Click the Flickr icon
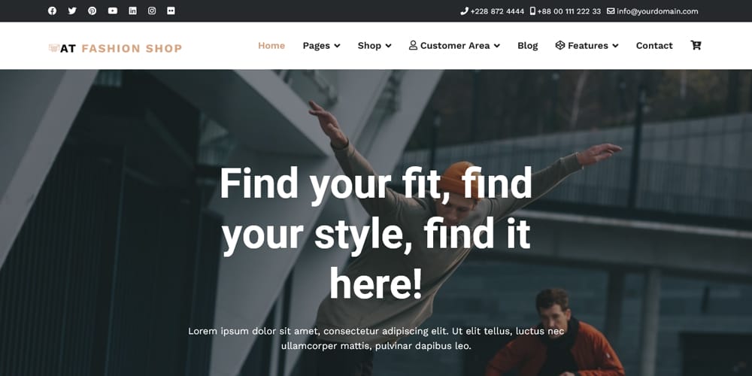The image size is (752, 376). tap(171, 11)
